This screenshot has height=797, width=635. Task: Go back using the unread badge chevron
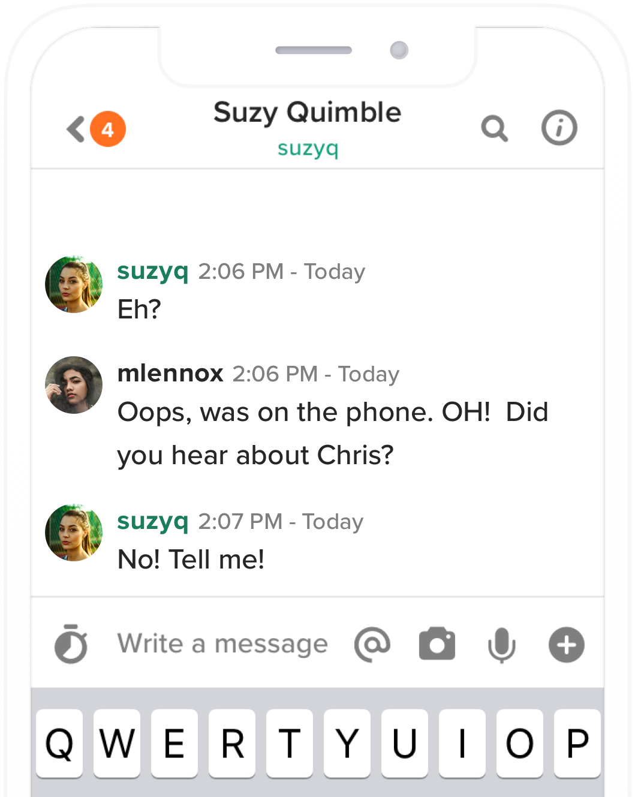pos(90,128)
